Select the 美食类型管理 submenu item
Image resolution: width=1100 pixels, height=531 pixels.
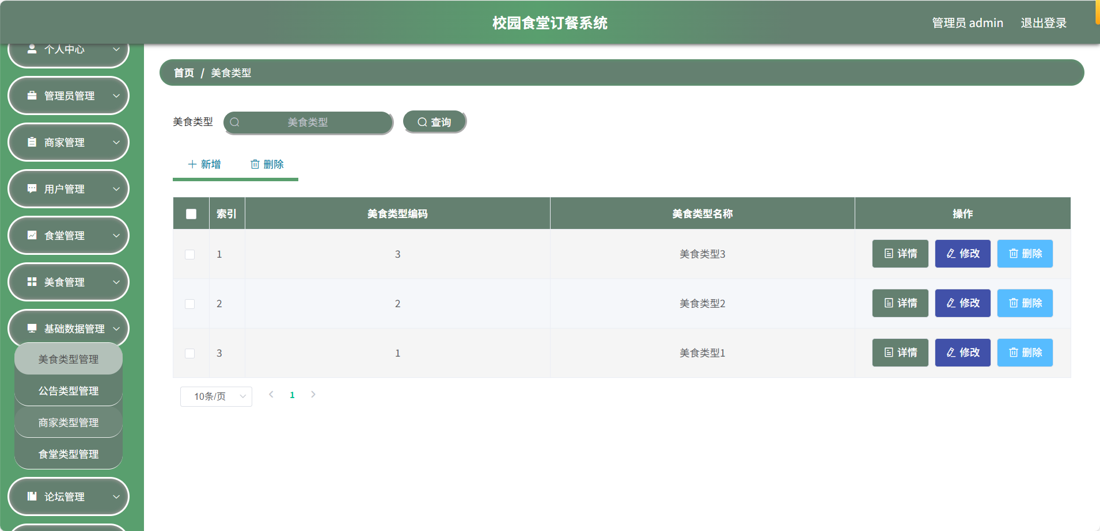click(69, 359)
